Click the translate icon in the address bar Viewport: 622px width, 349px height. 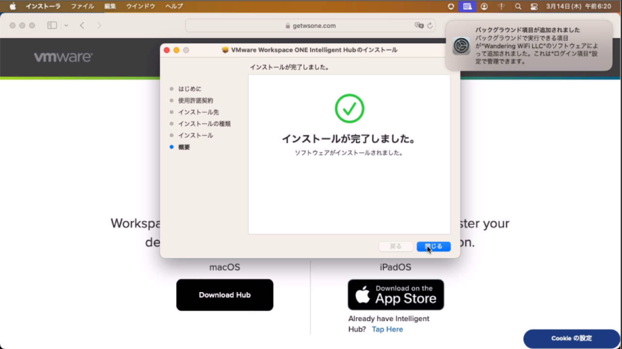[x=419, y=25]
